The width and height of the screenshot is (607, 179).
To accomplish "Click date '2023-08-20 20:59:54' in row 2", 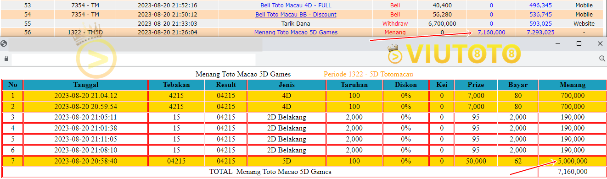I will [86, 106].
